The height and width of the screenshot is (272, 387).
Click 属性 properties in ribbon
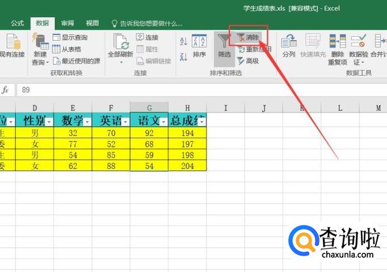148,49
